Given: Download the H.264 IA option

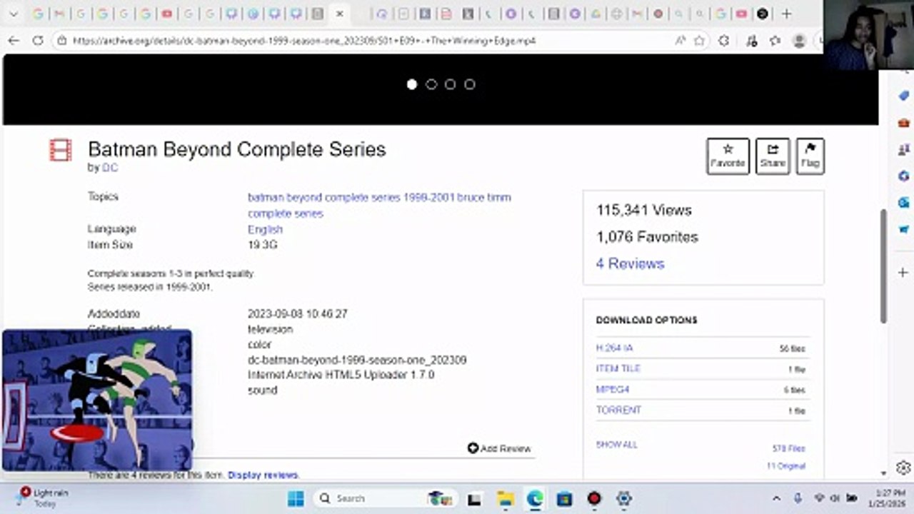Looking at the screenshot, I should click(614, 348).
